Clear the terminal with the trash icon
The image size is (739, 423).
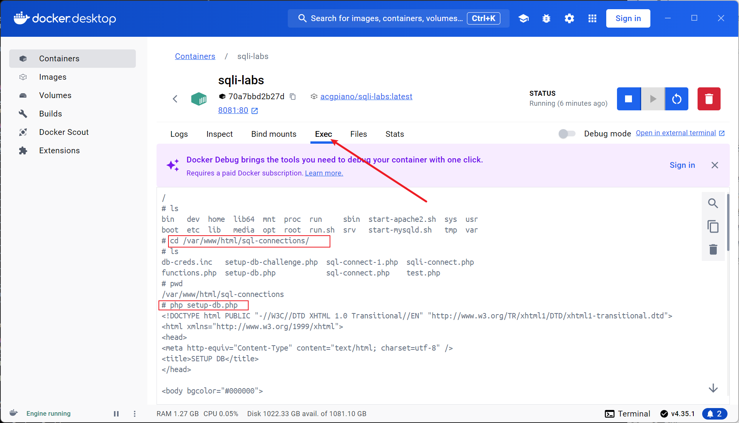pyautogui.click(x=713, y=249)
